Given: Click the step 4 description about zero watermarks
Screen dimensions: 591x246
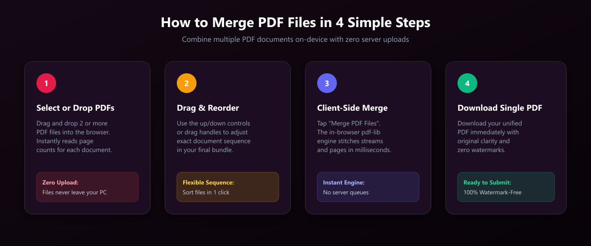Looking at the screenshot, I should tap(490, 136).
